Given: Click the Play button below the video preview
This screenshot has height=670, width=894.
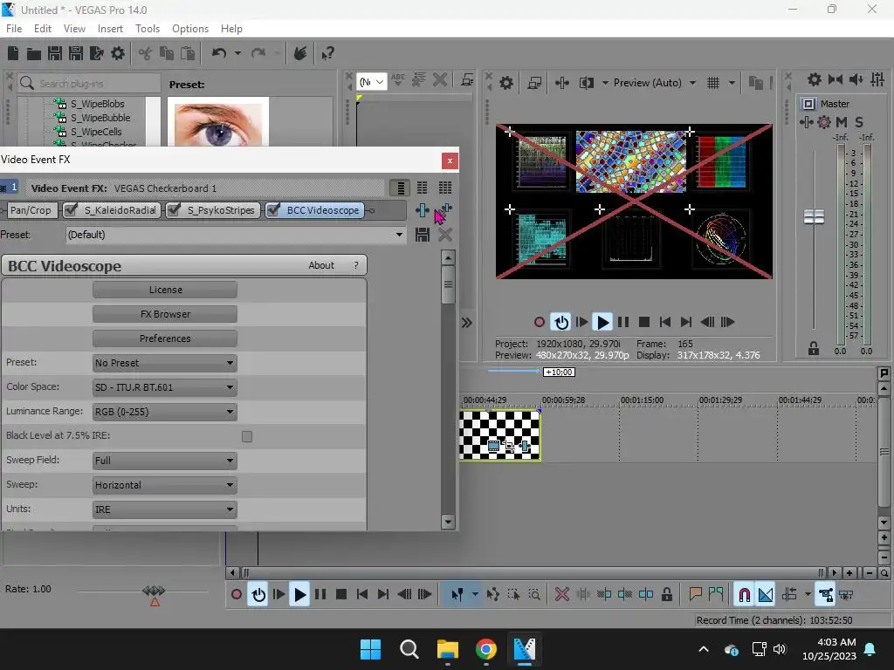Looking at the screenshot, I should [602, 323].
